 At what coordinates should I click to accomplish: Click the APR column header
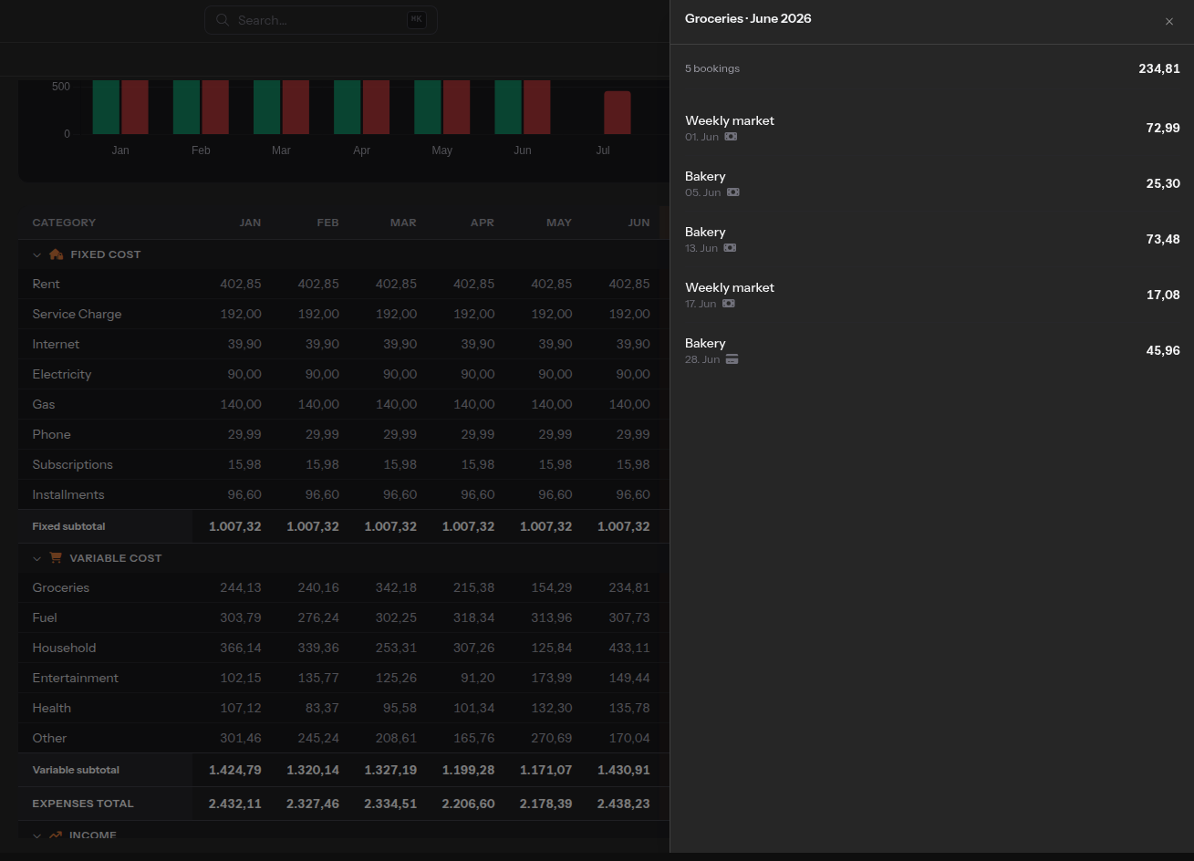(483, 223)
